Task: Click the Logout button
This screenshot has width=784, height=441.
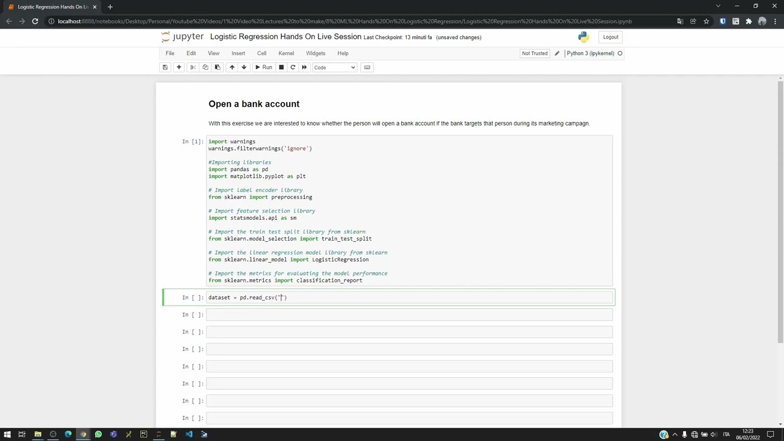Action: coord(611,37)
